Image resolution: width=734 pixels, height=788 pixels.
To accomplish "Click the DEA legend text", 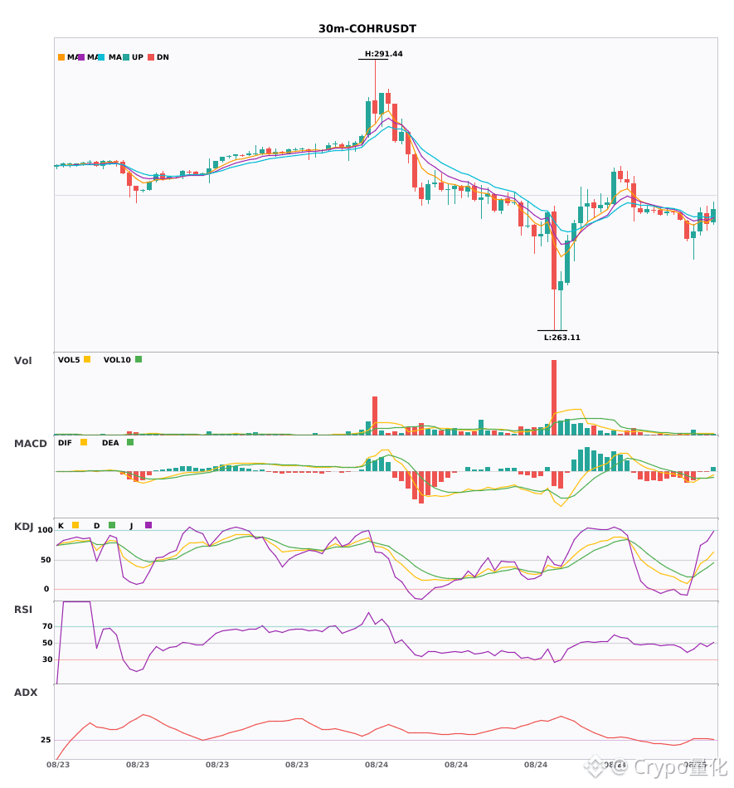I will pos(110,443).
